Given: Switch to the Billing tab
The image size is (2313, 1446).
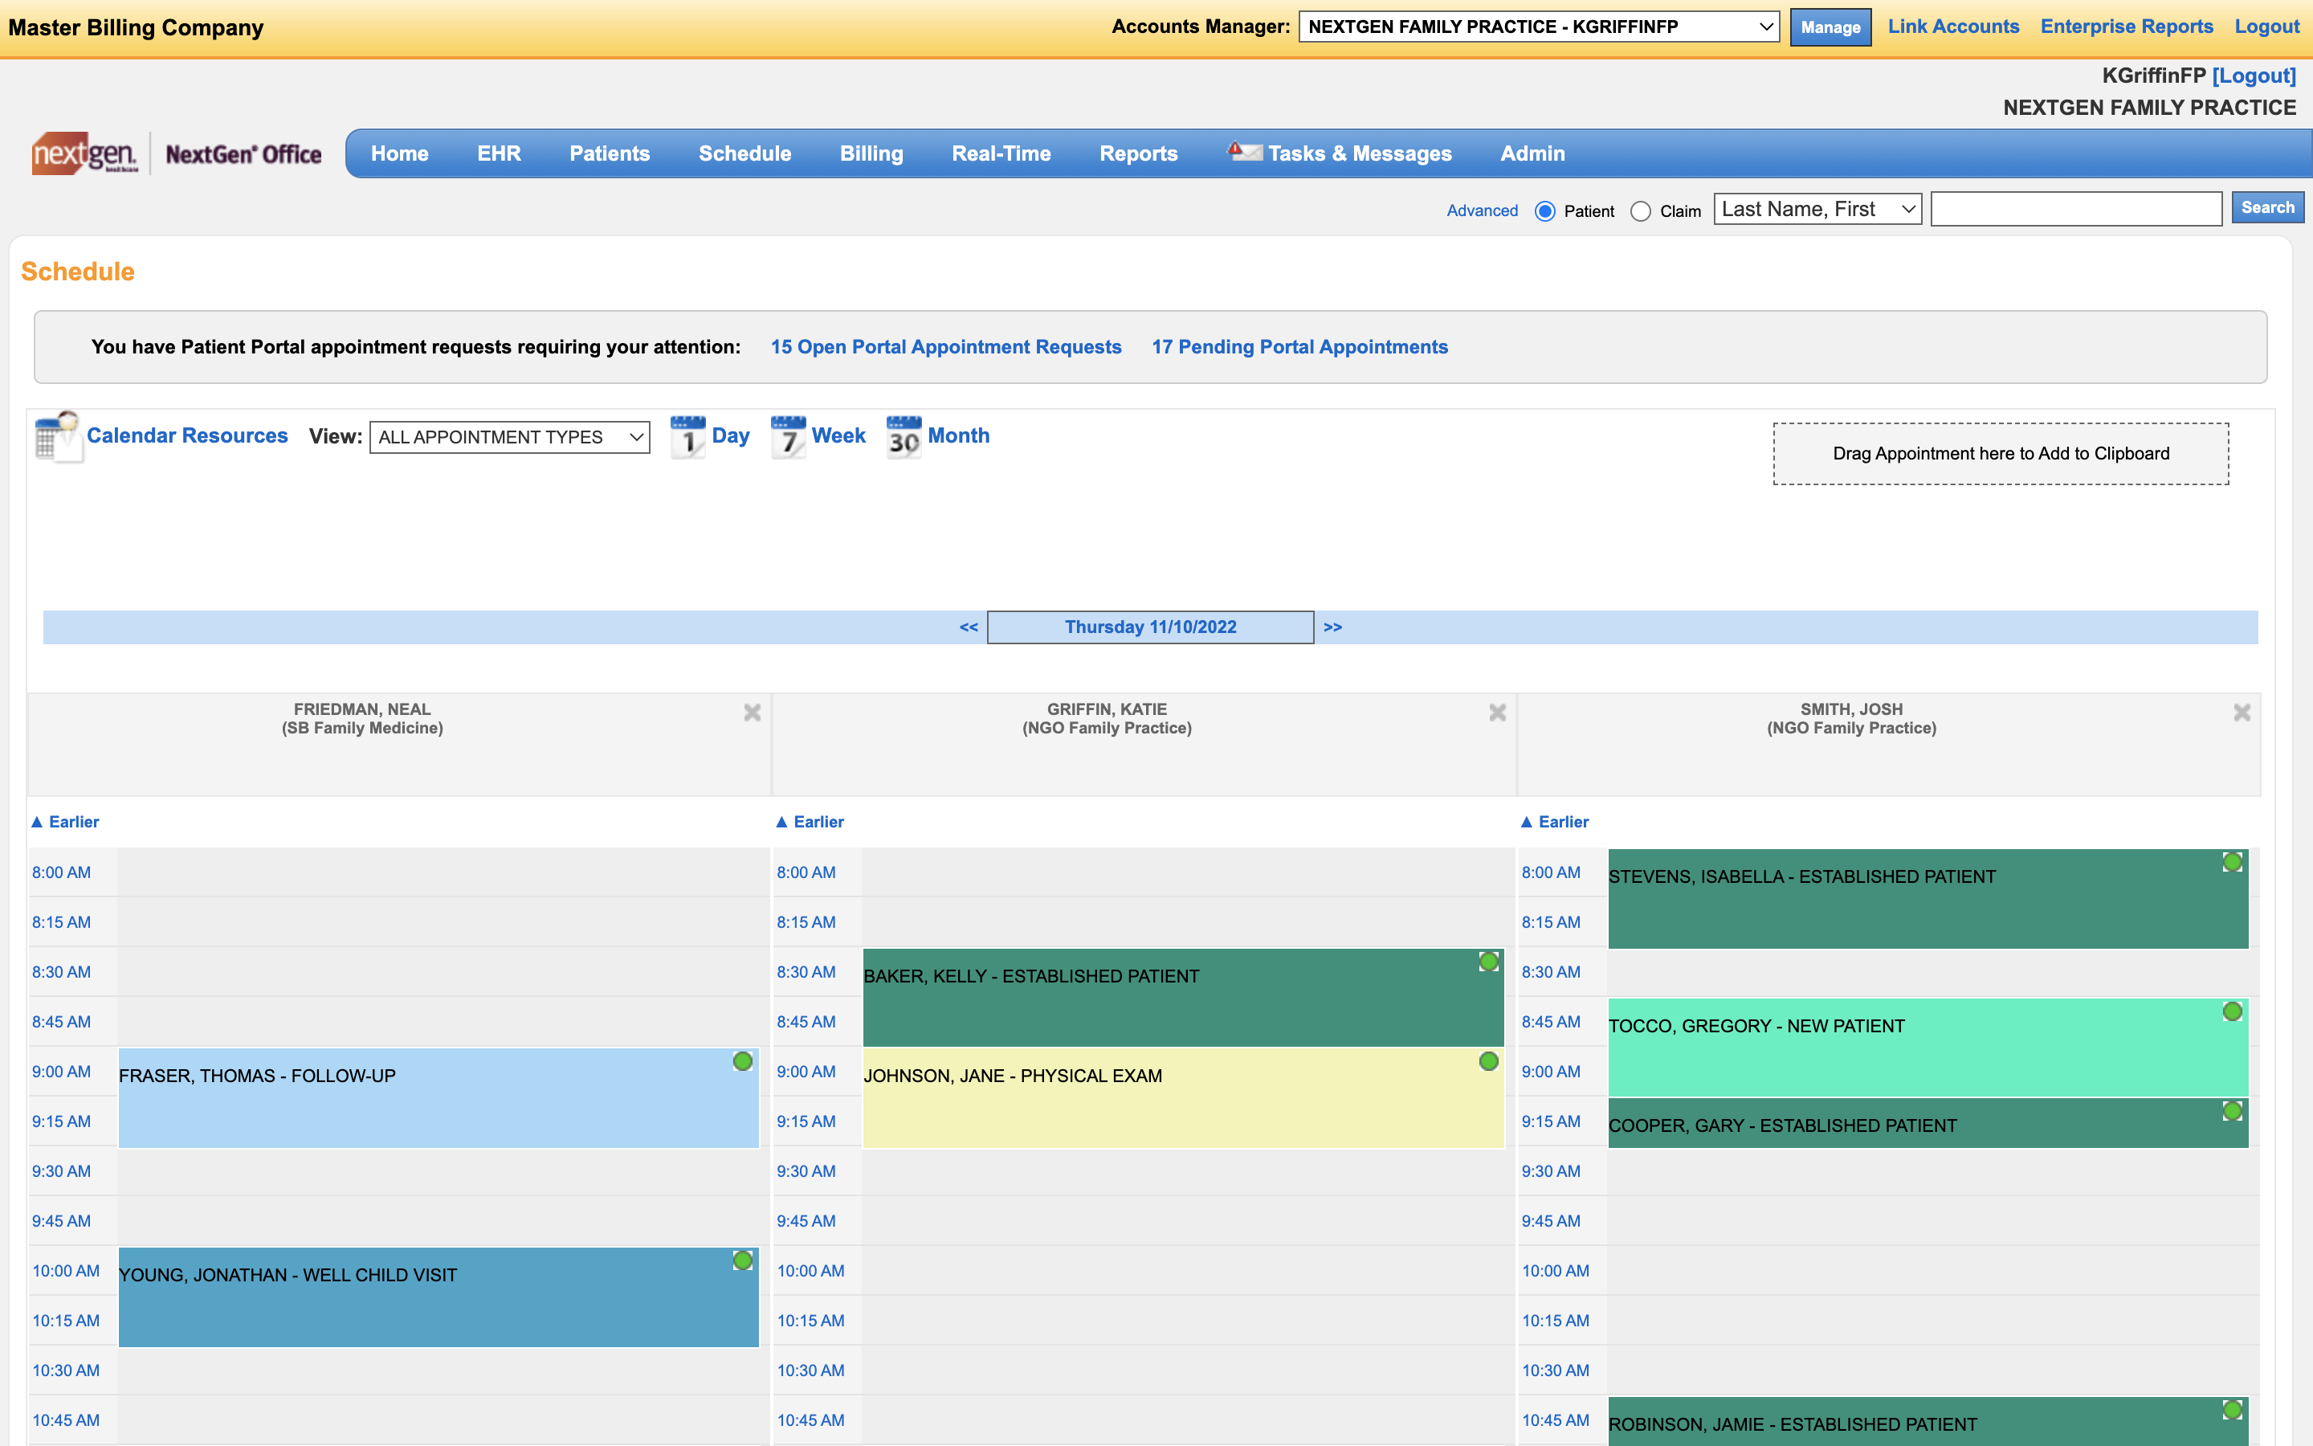Looking at the screenshot, I should (871, 153).
